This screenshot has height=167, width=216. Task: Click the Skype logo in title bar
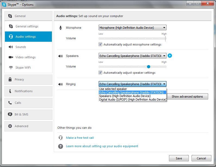(4, 5)
